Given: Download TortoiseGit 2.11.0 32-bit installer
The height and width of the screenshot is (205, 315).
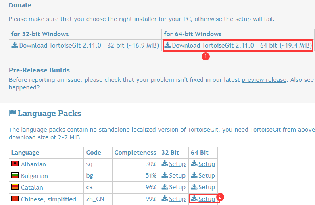Looking at the screenshot, I should coord(72,46).
